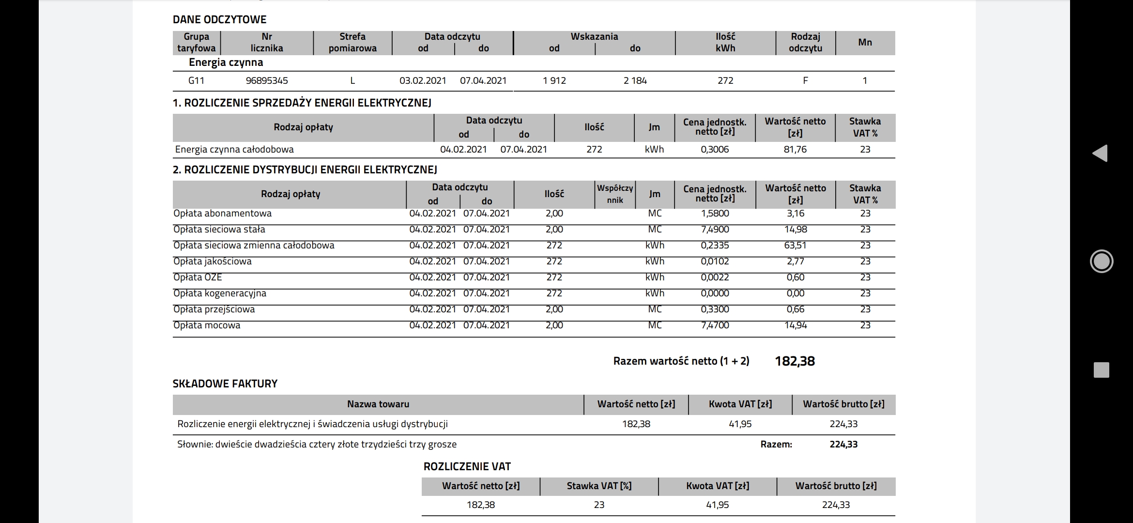Click 'Współczynnik' column header

point(615,194)
